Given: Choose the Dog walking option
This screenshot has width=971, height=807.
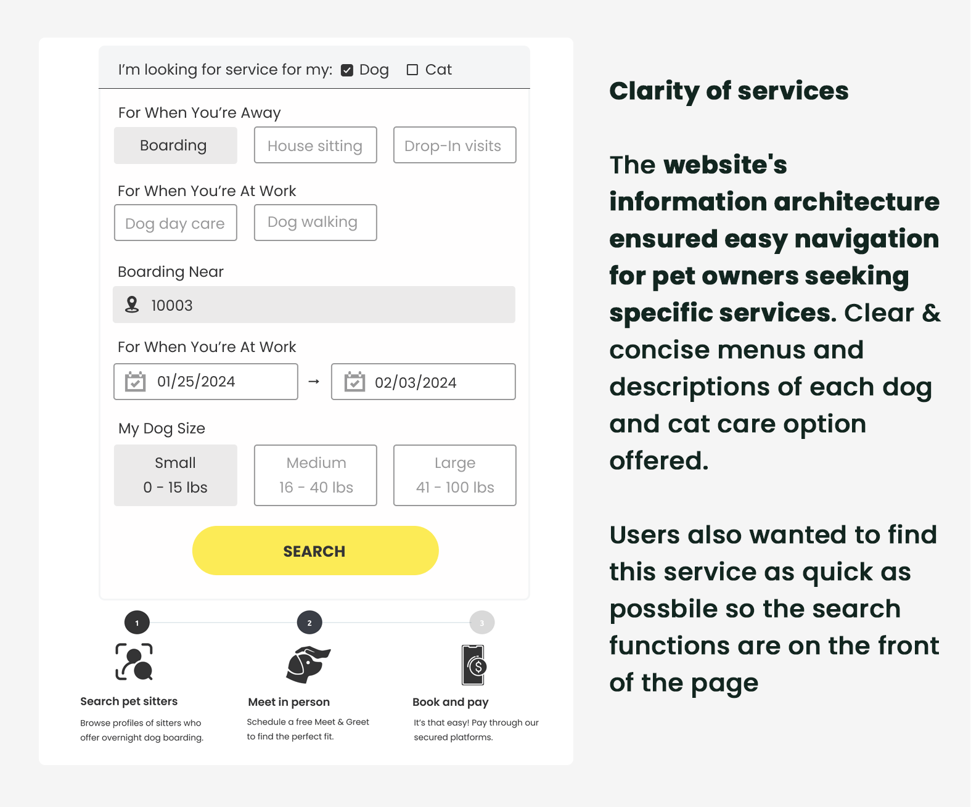Looking at the screenshot, I should click(315, 223).
